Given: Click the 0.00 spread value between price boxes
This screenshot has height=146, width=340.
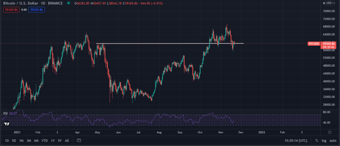Looking at the screenshot, I should coord(24,10).
